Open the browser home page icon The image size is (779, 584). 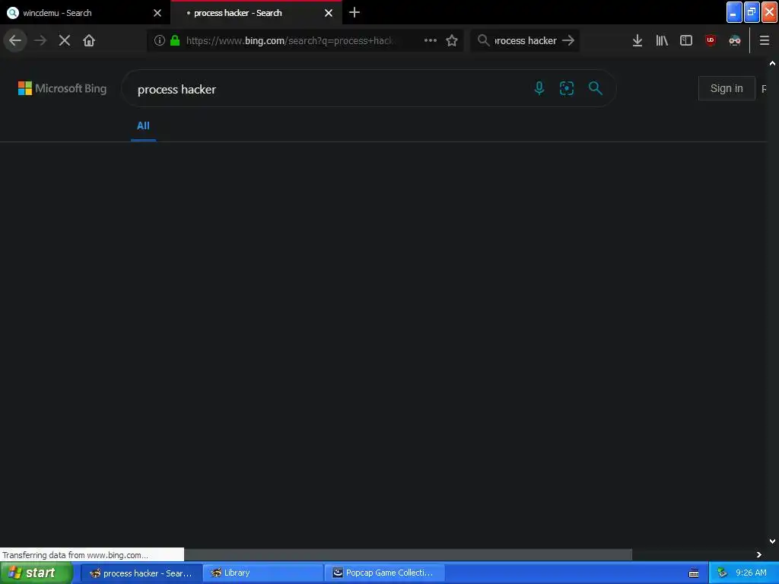click(x=89, y=40)
